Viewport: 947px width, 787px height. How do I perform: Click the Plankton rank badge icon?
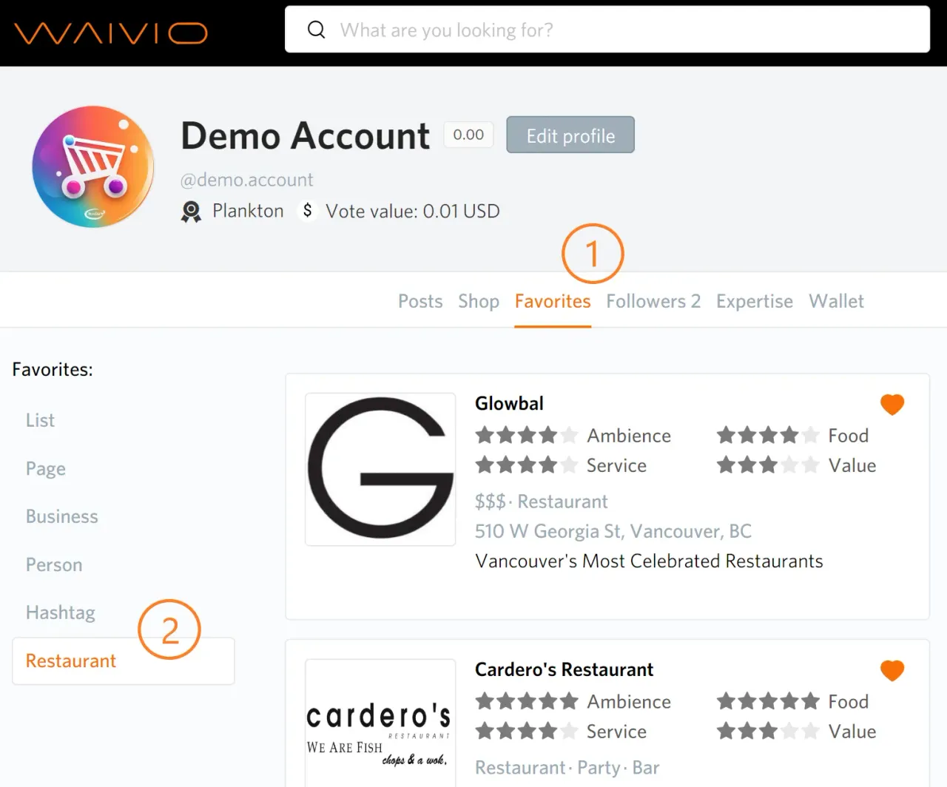pos(191,212)
